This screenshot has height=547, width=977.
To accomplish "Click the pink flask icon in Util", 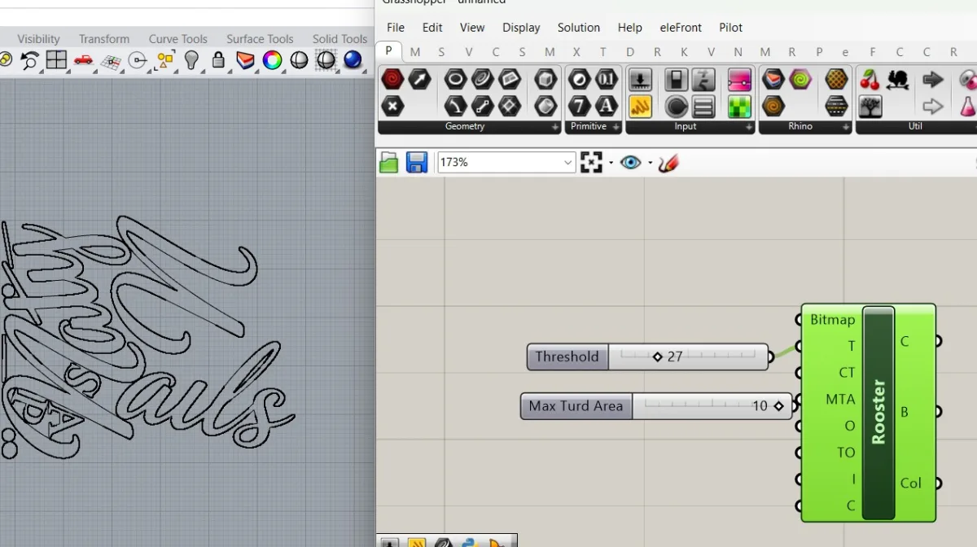I will click(968, 106).
